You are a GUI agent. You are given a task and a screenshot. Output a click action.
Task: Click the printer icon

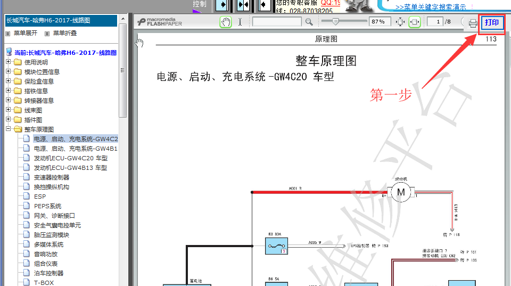(473, 23)
